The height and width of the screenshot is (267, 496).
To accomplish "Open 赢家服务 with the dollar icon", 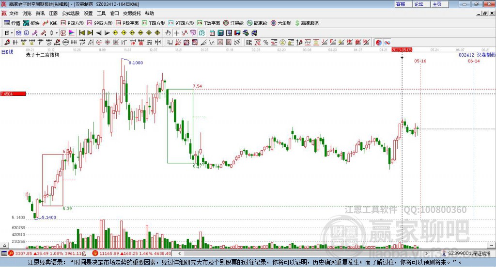I will (307, 23).
